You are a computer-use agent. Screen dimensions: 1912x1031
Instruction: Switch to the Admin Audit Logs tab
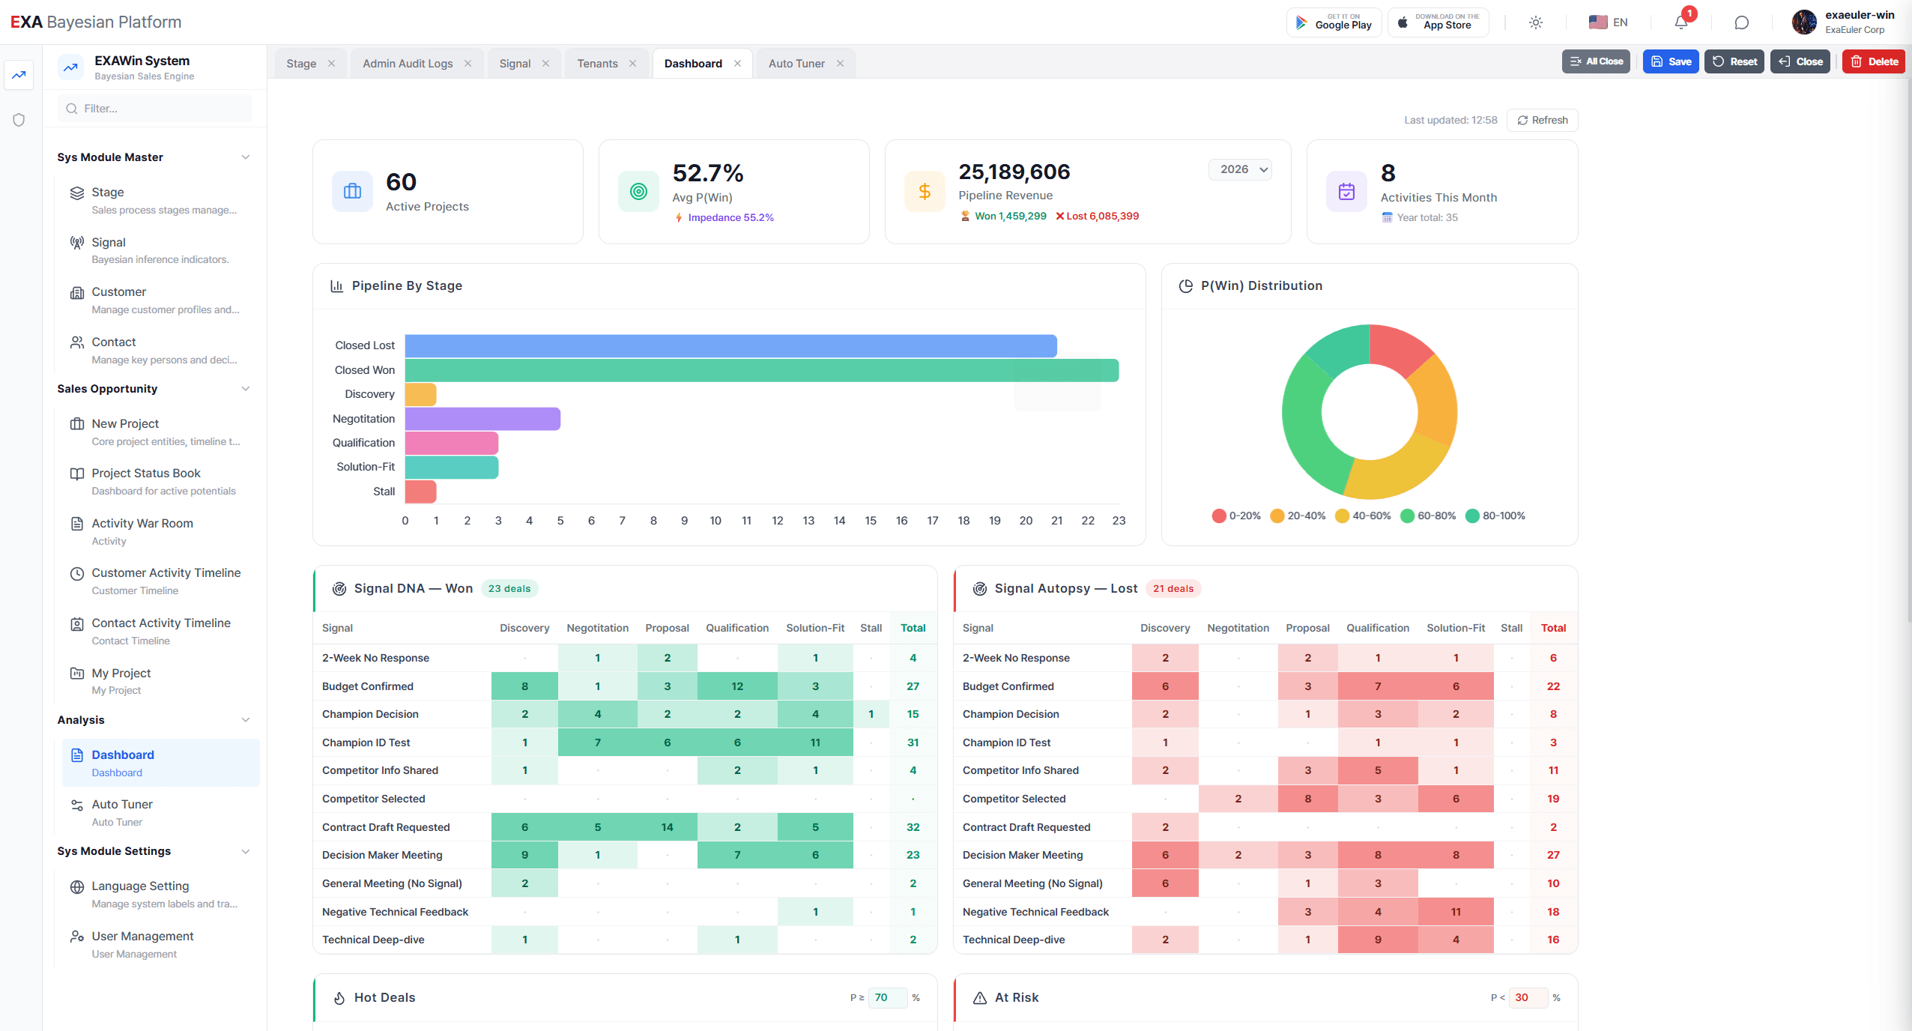pos(408,64)
